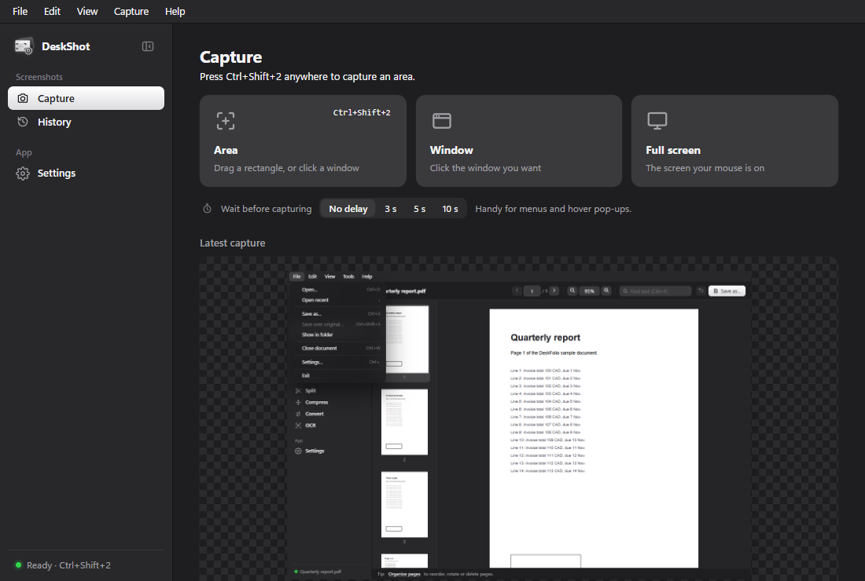Click the Area crosshair selection icon
Viewport: 865px width, 581px height.
(x=225, y=121)
